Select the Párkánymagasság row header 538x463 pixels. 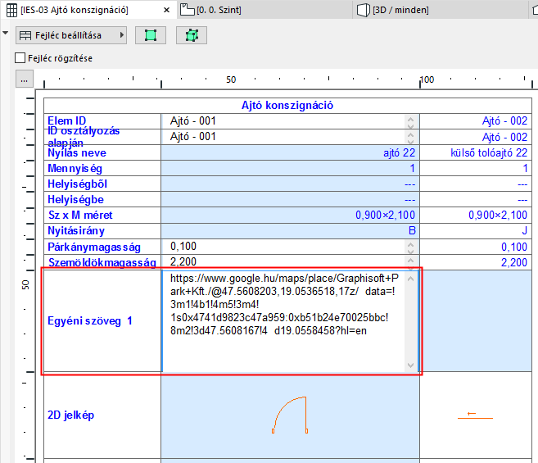tap(102, 247)
